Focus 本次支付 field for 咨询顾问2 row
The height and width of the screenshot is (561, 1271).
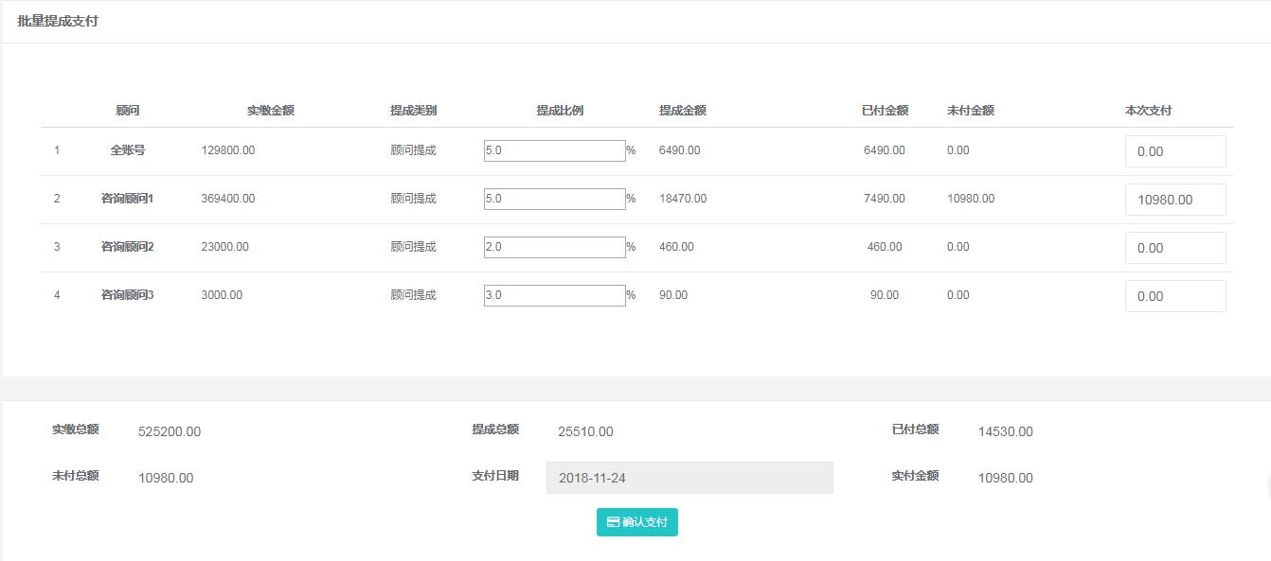tap(1175, 248)
